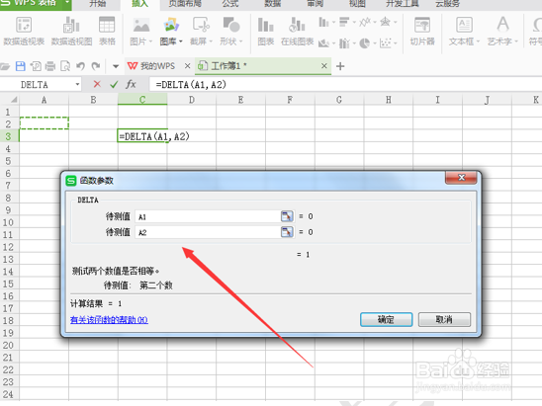
Task: Select the line chart icon
Action: (x=365, y=23)
